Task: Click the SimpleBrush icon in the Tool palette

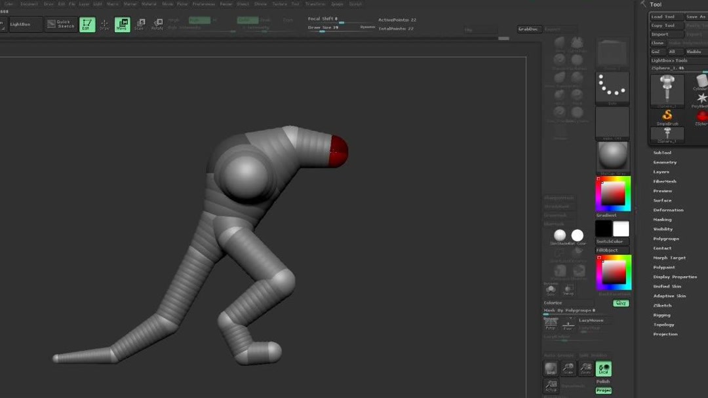Action: [667, 117]
